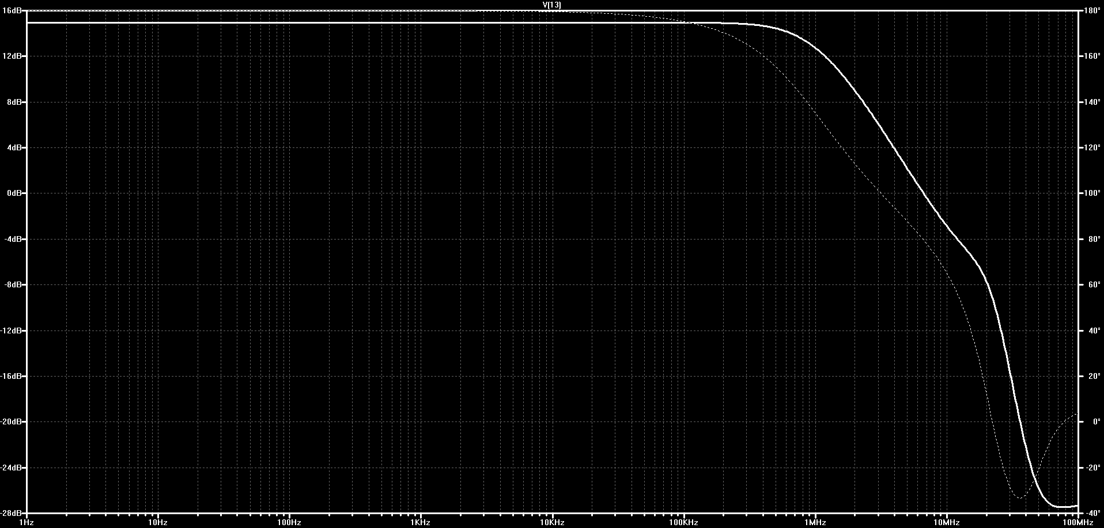
Task: Click the 1MHz frequency axis label
Action: coord(815,523)
